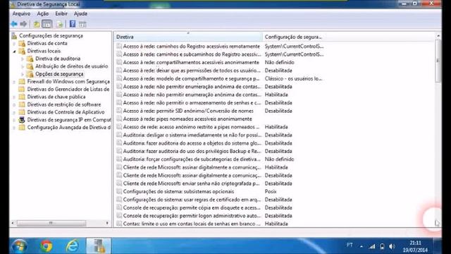Select 'Cliente de rede Microsoft: enviar senha não criptografada'
451x254 pixels.
191,183
